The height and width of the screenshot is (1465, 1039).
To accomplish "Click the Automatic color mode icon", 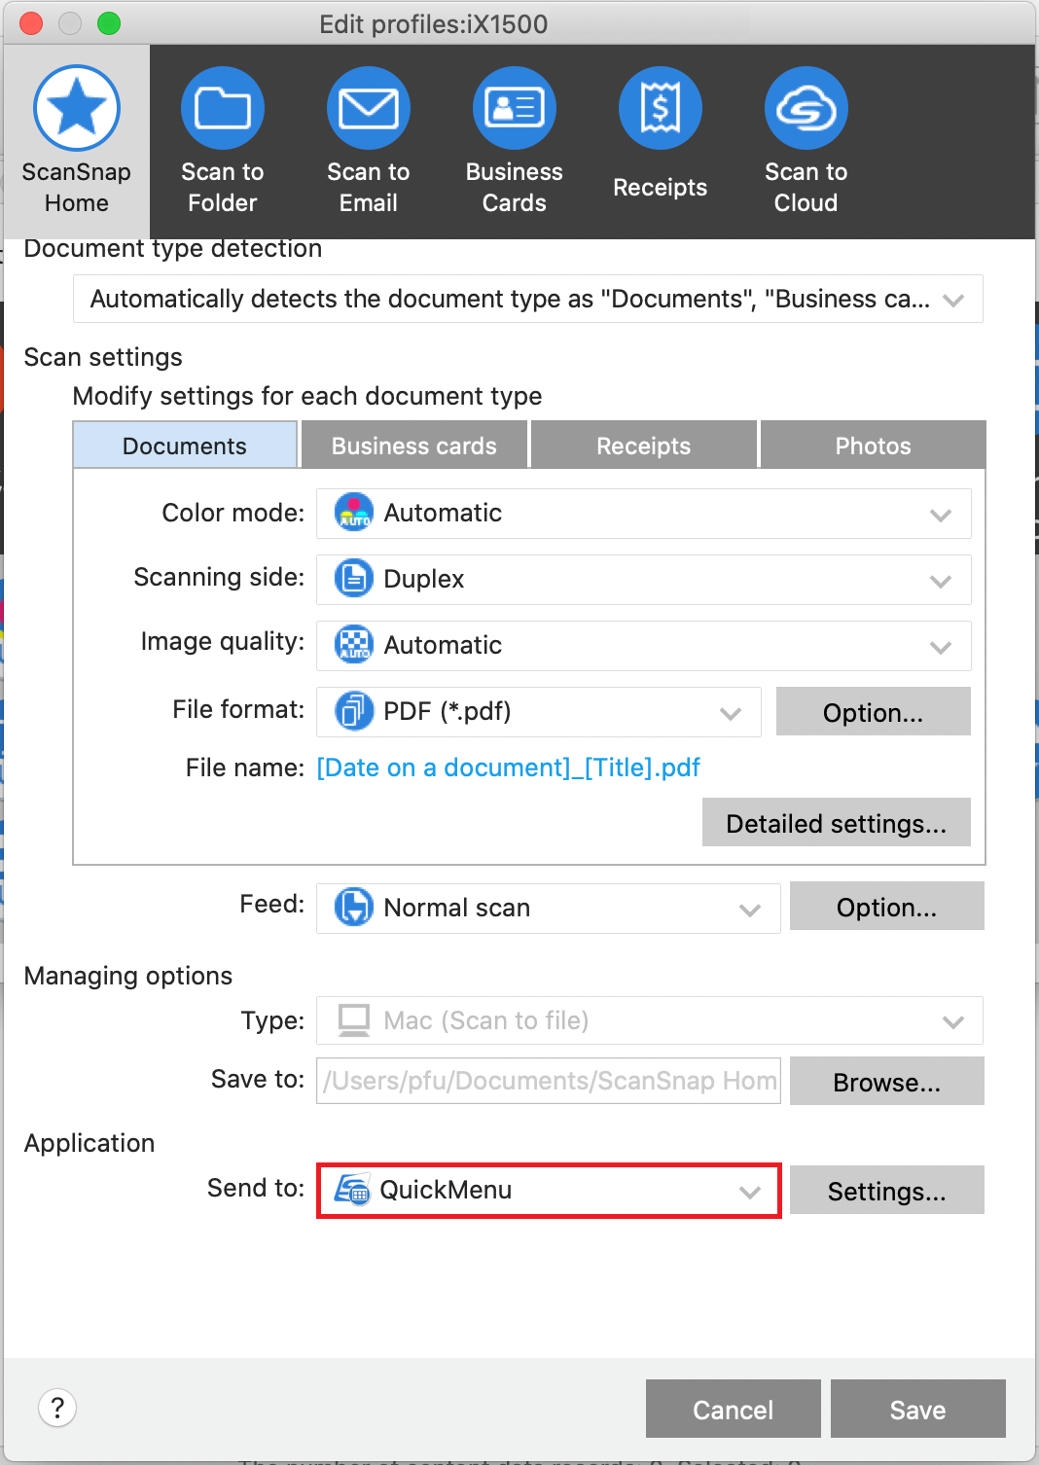I will (354, 513).
